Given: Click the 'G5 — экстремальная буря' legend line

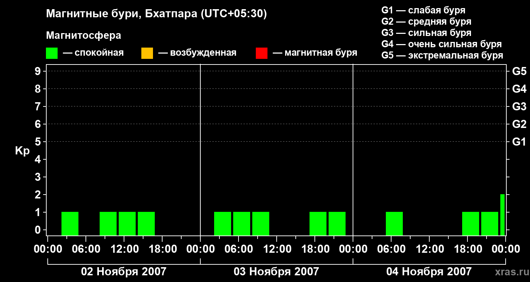Looking at the screenshot, I should pyautogui.click(x=442, y=55).
